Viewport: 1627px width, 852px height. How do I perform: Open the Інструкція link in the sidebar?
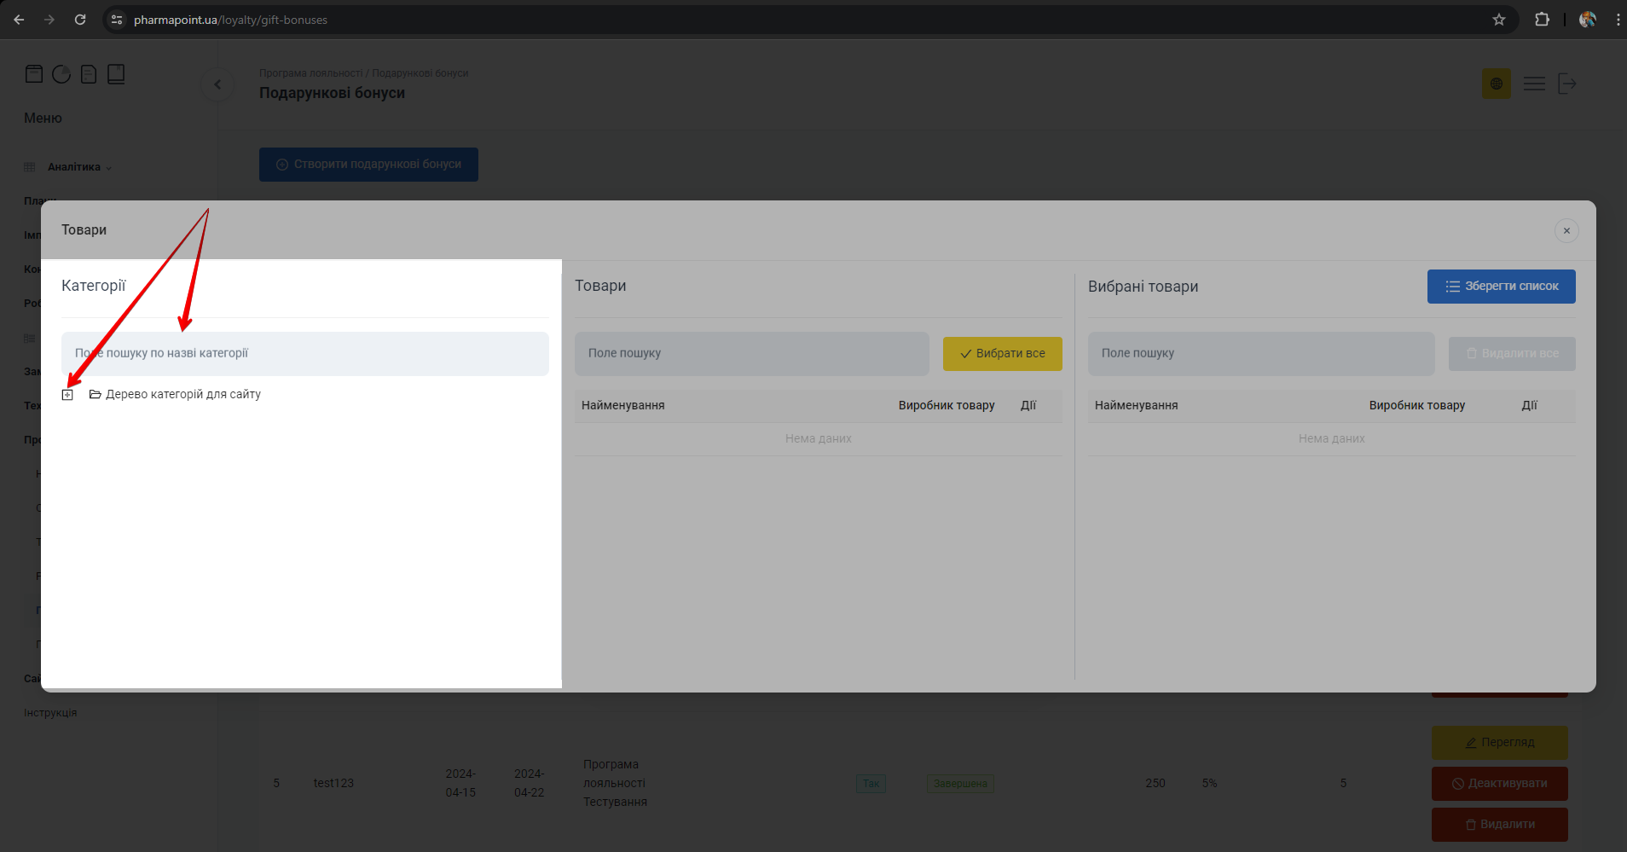50,713
